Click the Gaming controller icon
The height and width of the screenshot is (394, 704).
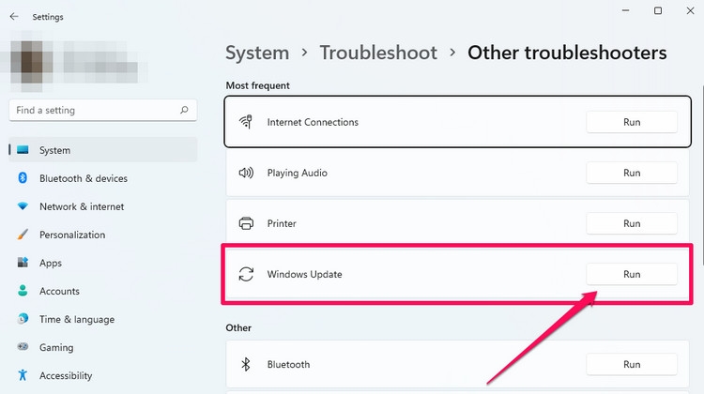(x=23, y=347)
